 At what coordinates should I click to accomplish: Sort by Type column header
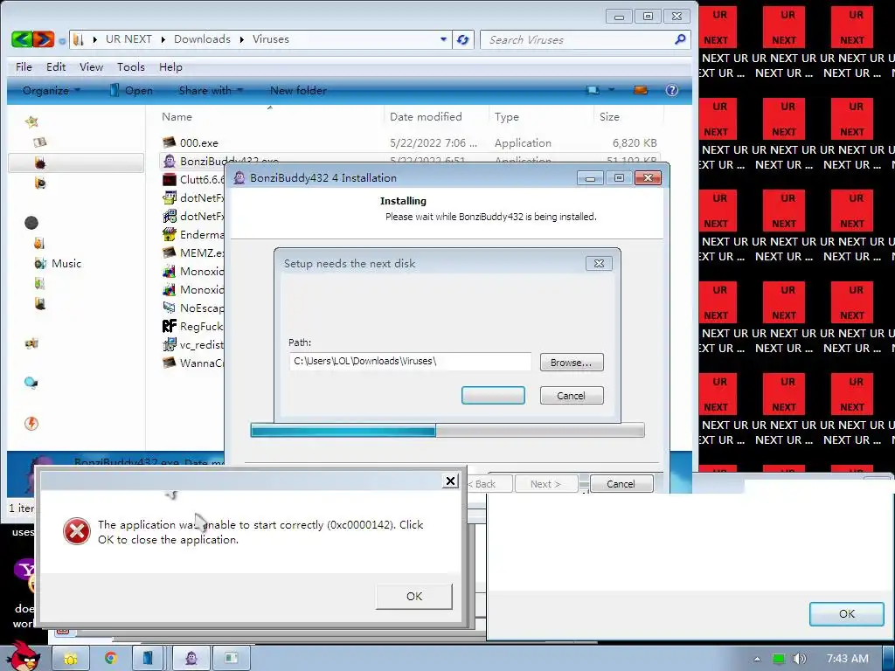507,116
